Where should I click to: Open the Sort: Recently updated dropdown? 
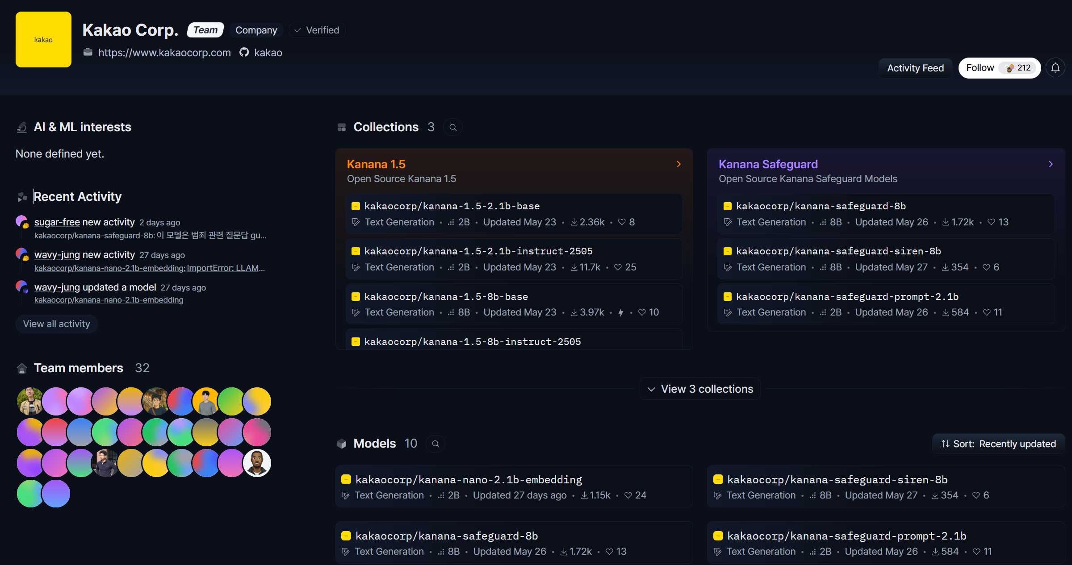999,444
